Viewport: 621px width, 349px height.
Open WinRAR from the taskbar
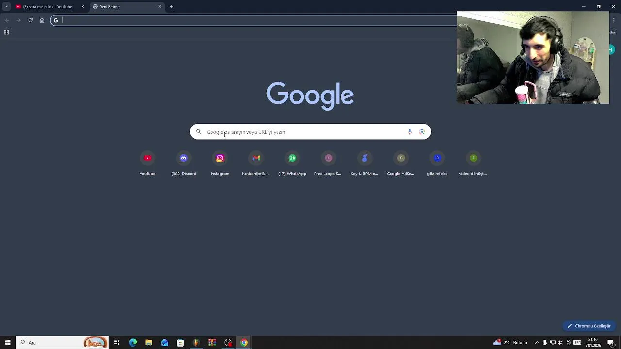point(212,343)
